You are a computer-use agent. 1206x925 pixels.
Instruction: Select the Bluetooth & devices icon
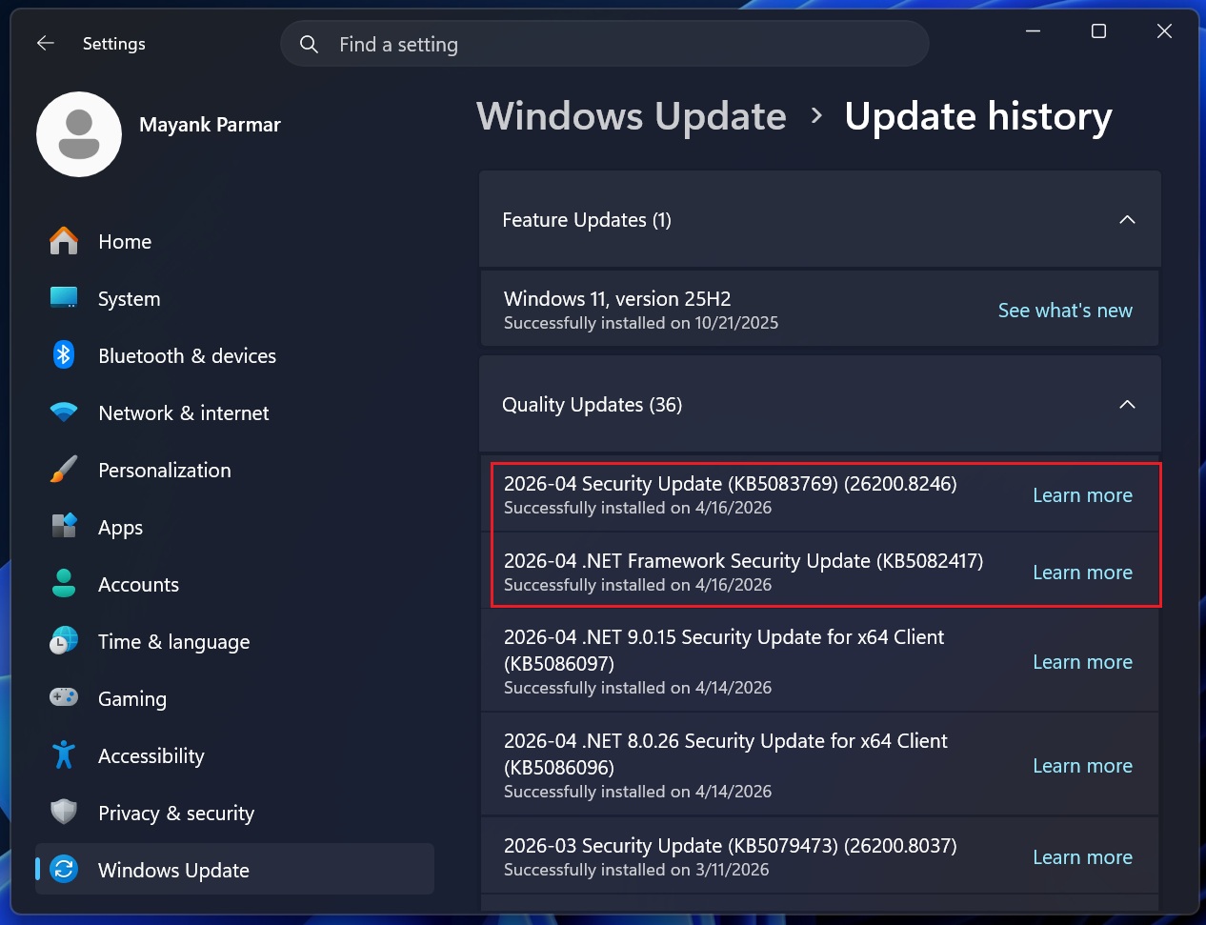(63, 355)
